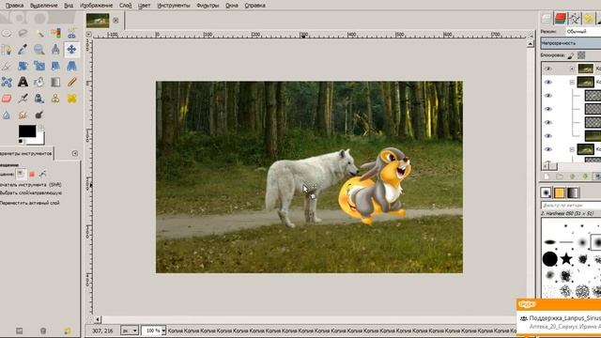Set Move tool to affect paths
601x338 pixels.
42,175
